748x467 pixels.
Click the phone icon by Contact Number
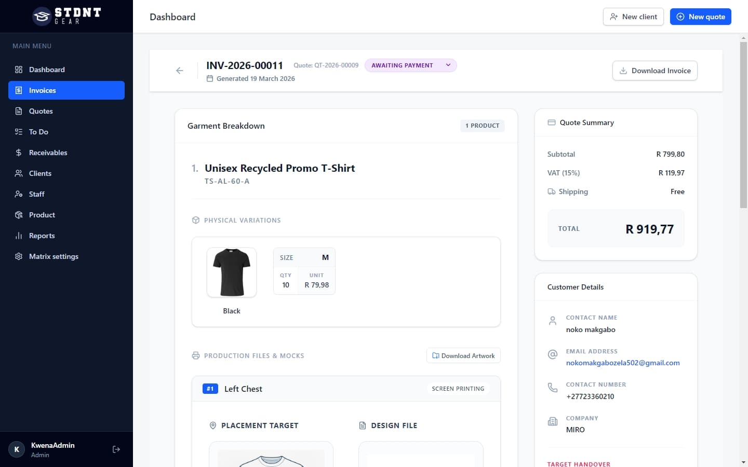pos(553,388)
